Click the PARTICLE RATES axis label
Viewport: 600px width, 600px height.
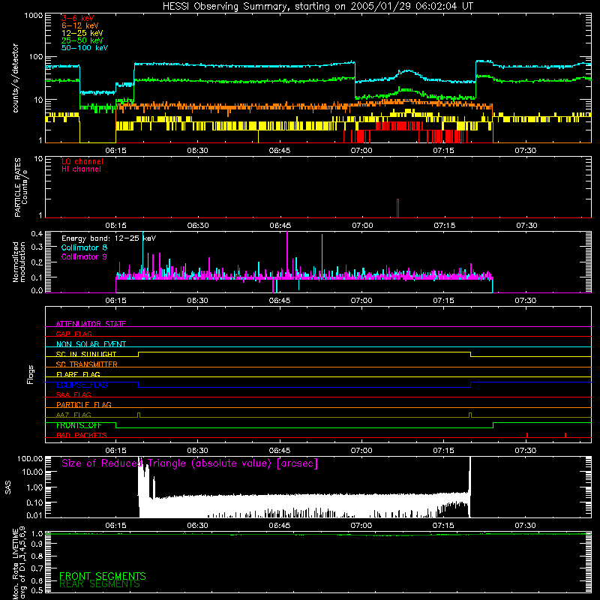pos(21,187)
